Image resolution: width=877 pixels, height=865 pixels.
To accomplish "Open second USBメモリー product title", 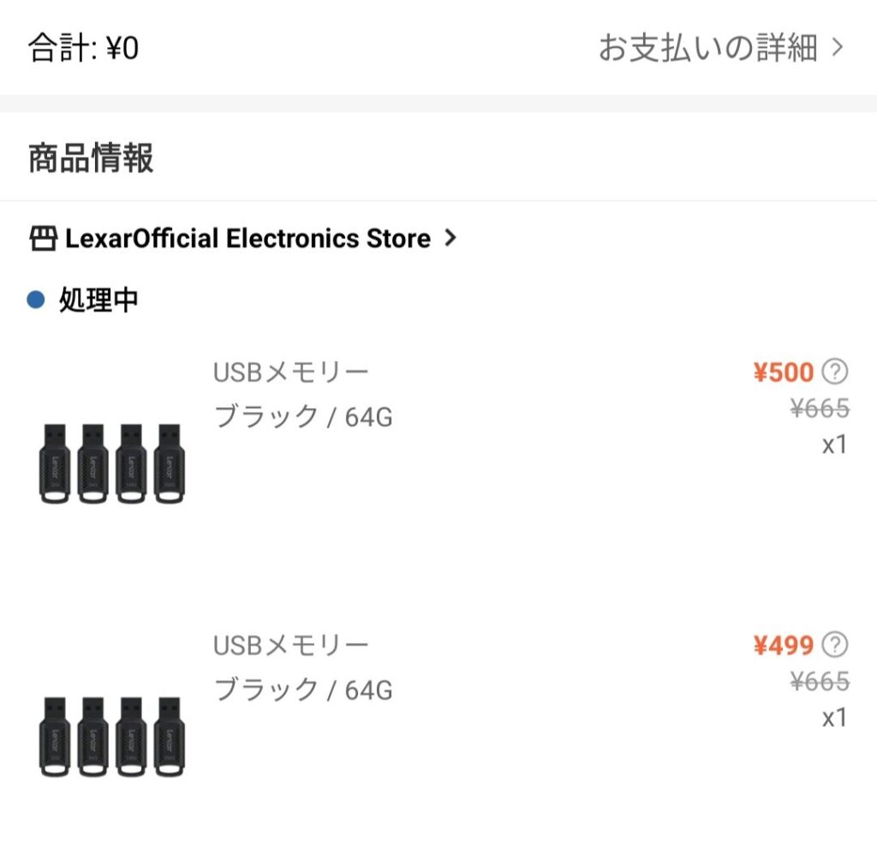I will [291, 646].
